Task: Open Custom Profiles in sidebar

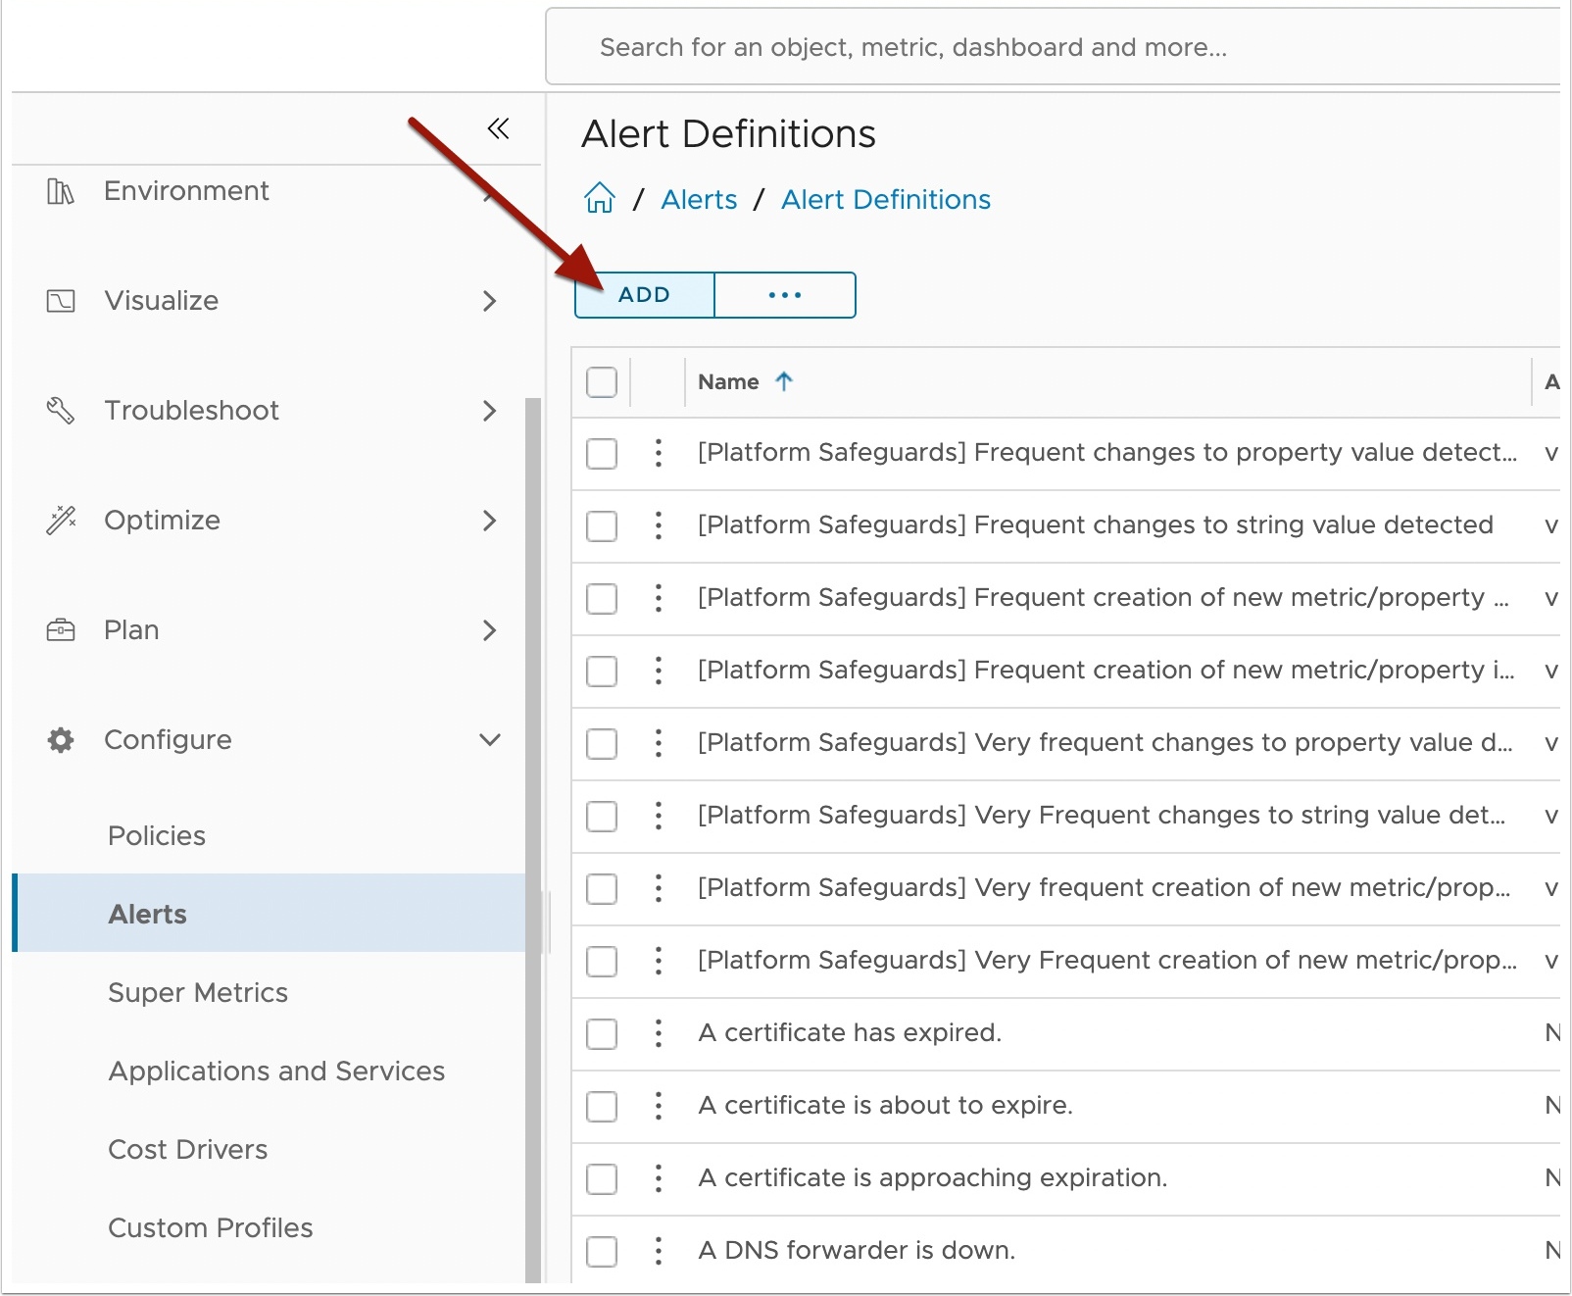Action: pyautogui.click(x=211, y=1228)
